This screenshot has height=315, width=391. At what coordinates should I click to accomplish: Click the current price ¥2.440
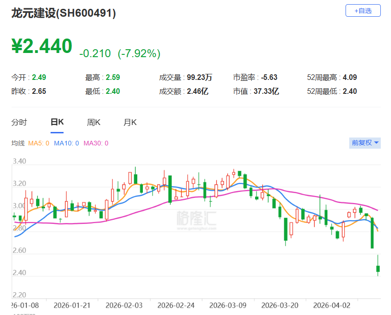pos(42,46)
